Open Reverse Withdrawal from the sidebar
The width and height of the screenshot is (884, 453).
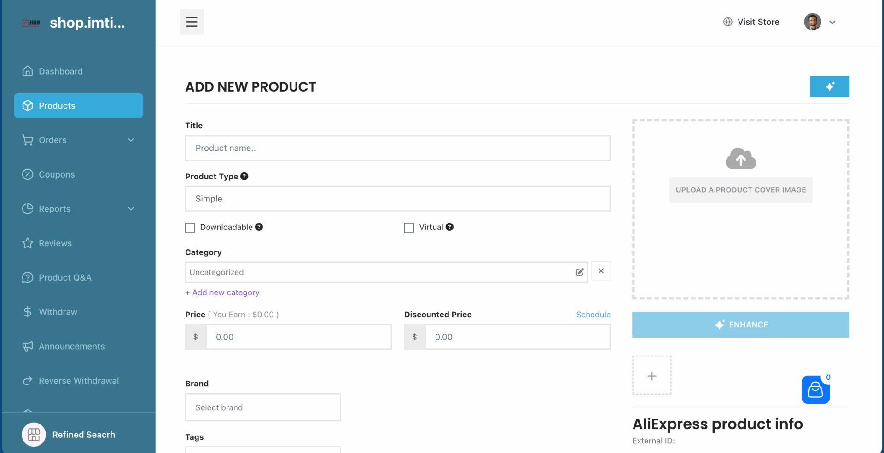pyautogui.click(x=79, y=380)
